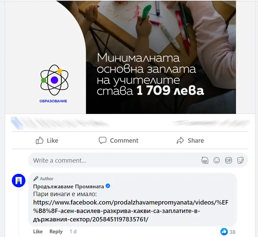Viewport: 258px width, 237px height.
Task: Open the Продължаваме Промяната profile avatar
Action: pyautogui.click(x=19, y=181)
